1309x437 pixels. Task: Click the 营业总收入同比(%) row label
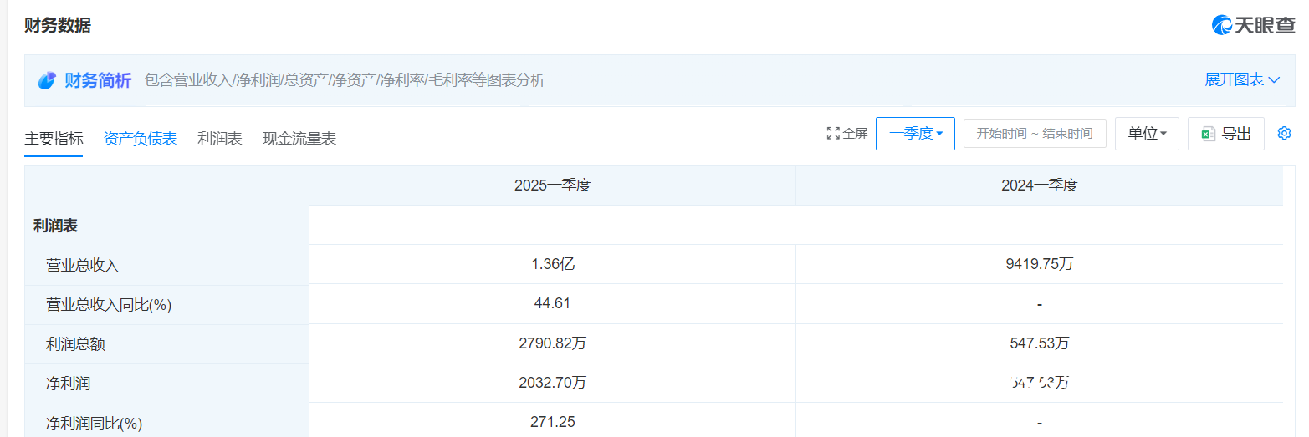click(109, 305)
